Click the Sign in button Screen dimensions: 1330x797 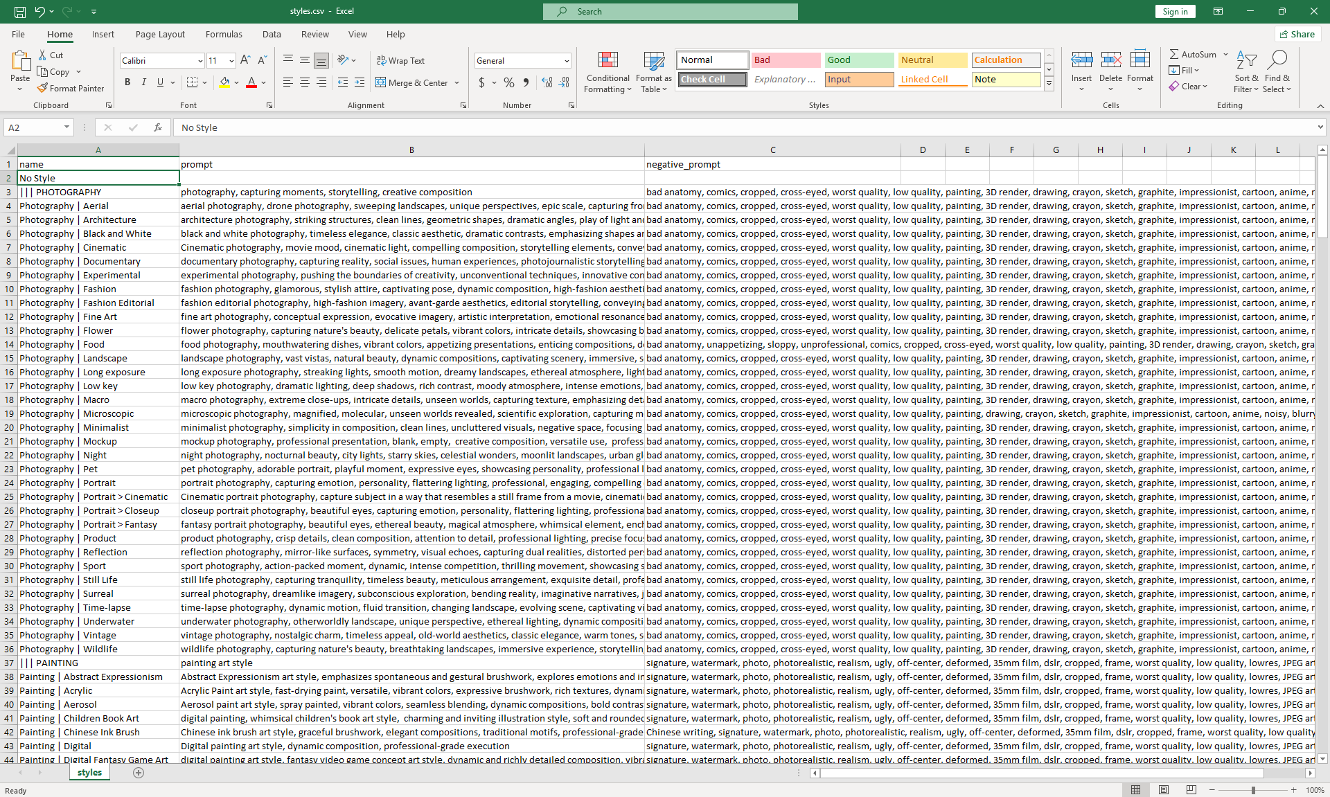point(1175,11)
